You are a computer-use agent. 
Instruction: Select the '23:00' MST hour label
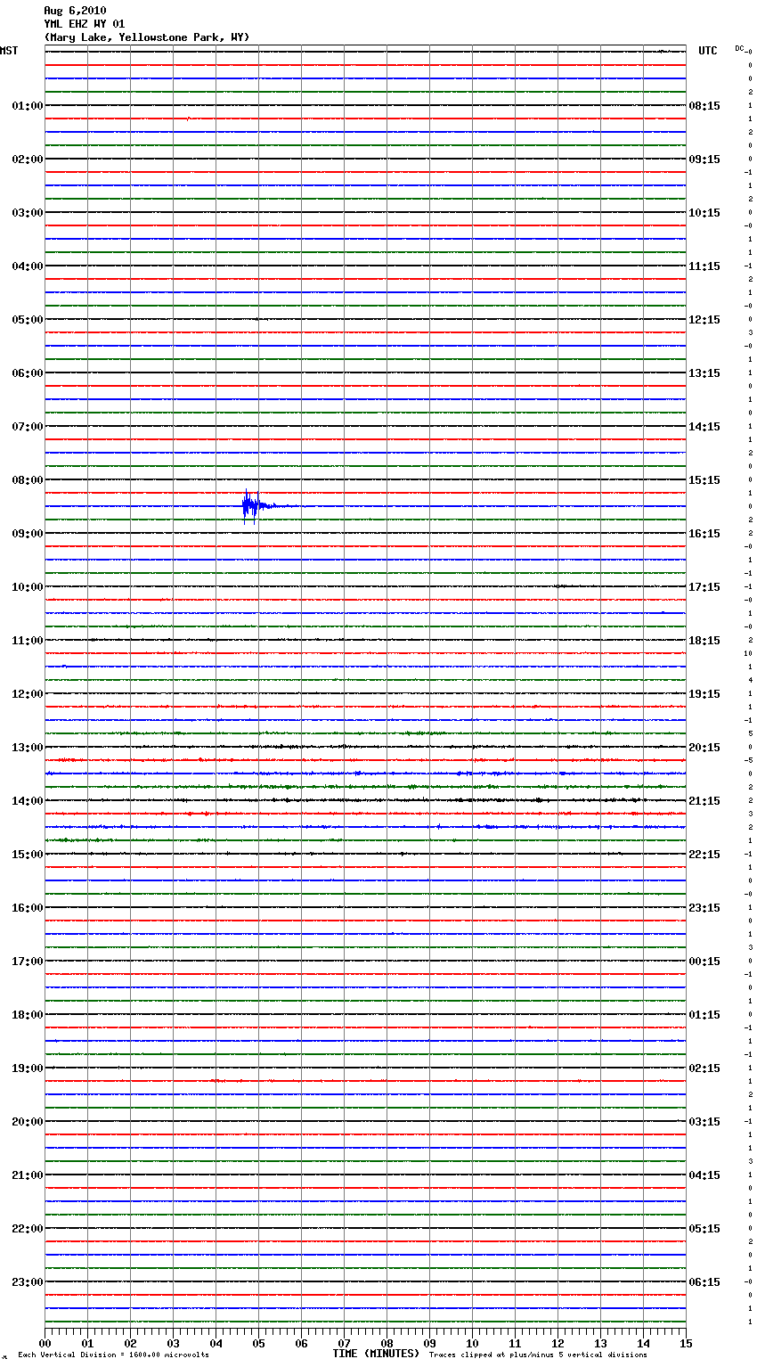coord(28,1282)
